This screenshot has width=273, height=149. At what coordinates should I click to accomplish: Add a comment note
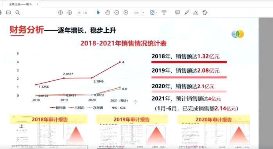coord(178,12)
